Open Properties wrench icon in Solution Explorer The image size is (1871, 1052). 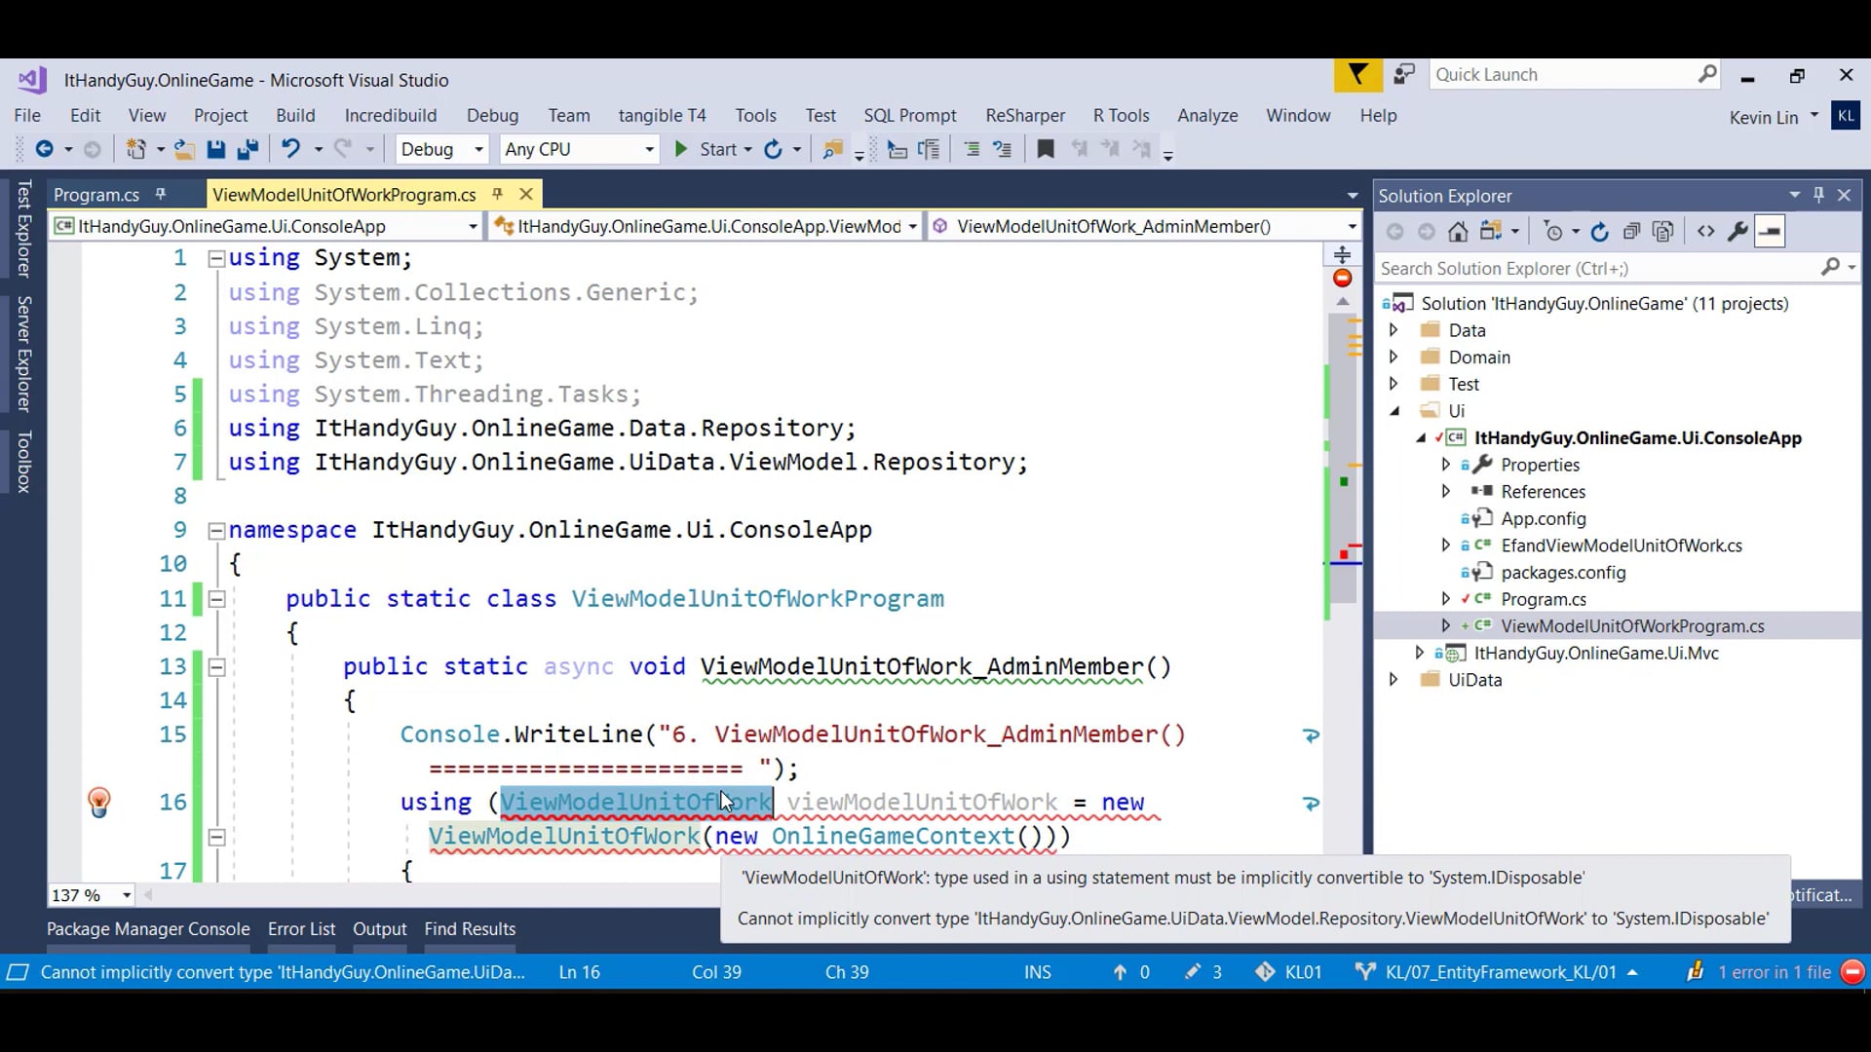[x=1737, y=232]
